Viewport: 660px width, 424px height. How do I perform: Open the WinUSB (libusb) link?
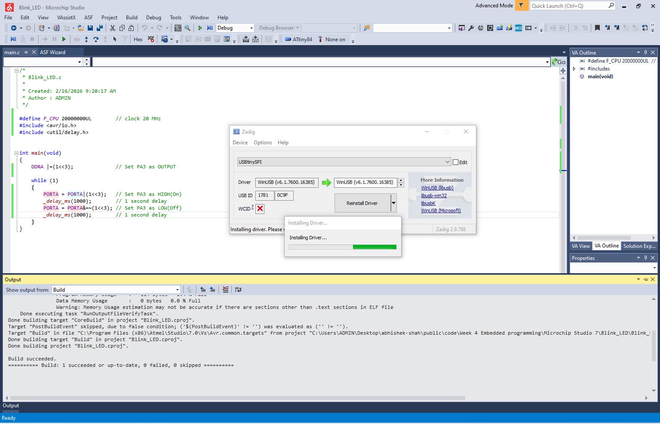coord(437,188)
